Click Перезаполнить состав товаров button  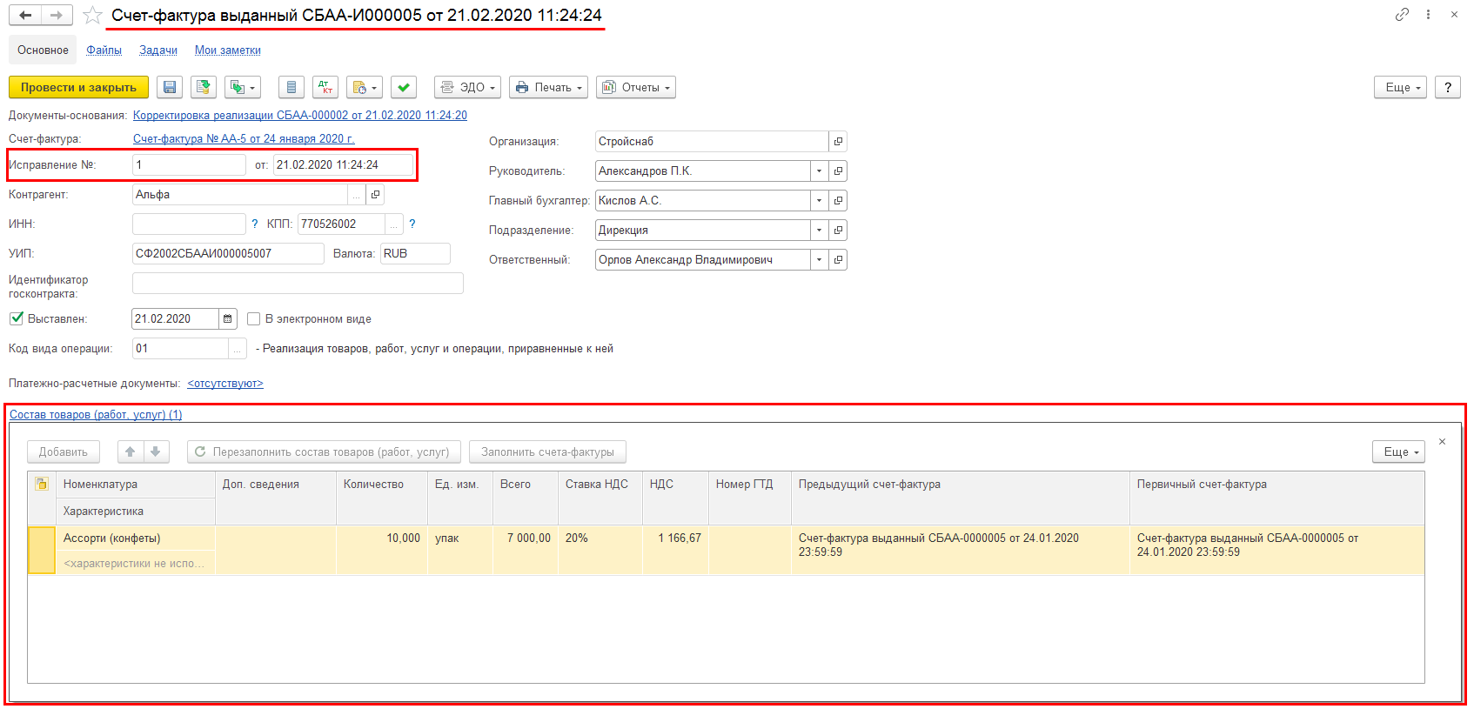(x=322, y=451)
